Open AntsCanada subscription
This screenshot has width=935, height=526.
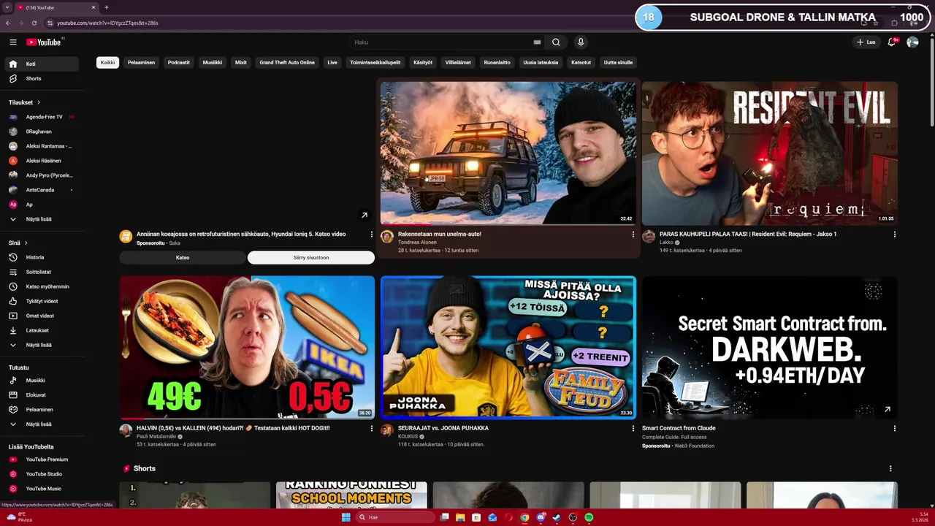coord(40,190)
